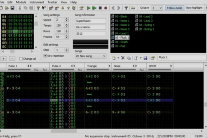Add new instrument icon below instrument list
This screenshot has height=138, width=207.
[x=114, y=58]
